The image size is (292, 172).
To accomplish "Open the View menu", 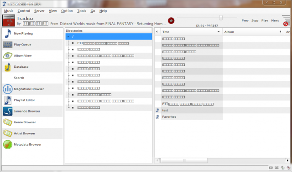I will click(53, 11).
